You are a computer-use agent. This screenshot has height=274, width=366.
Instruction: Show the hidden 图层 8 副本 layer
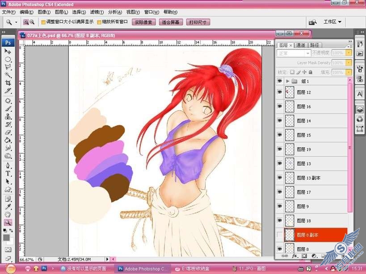pyautogui.click(x=279, y=235)
